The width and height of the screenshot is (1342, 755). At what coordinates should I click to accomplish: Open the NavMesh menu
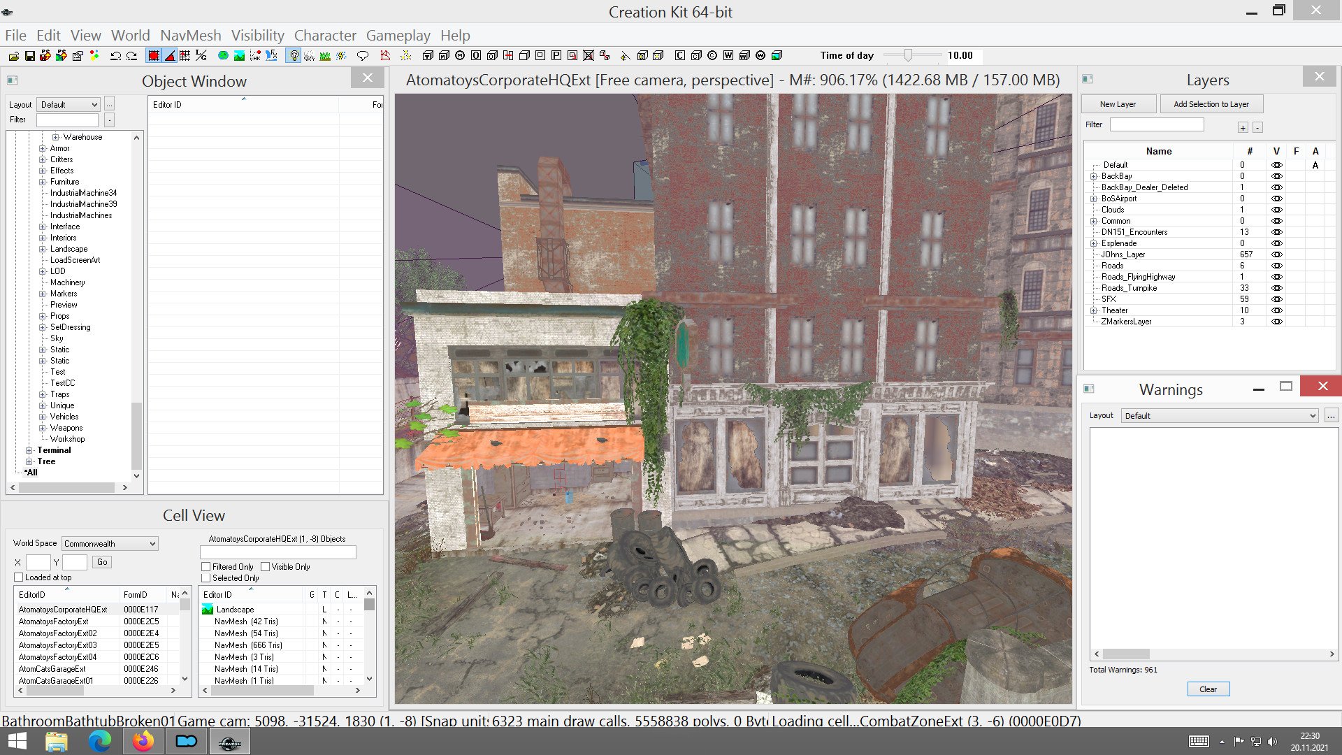[x=190, y=36]
